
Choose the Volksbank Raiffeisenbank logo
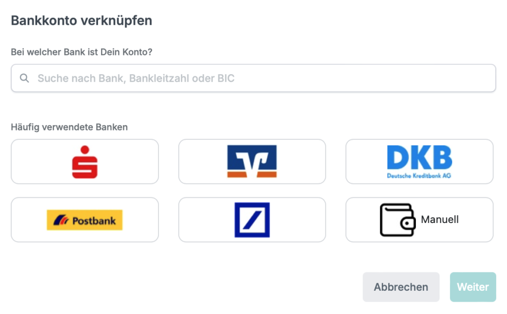pyautogui.click(x=252, y=161)
